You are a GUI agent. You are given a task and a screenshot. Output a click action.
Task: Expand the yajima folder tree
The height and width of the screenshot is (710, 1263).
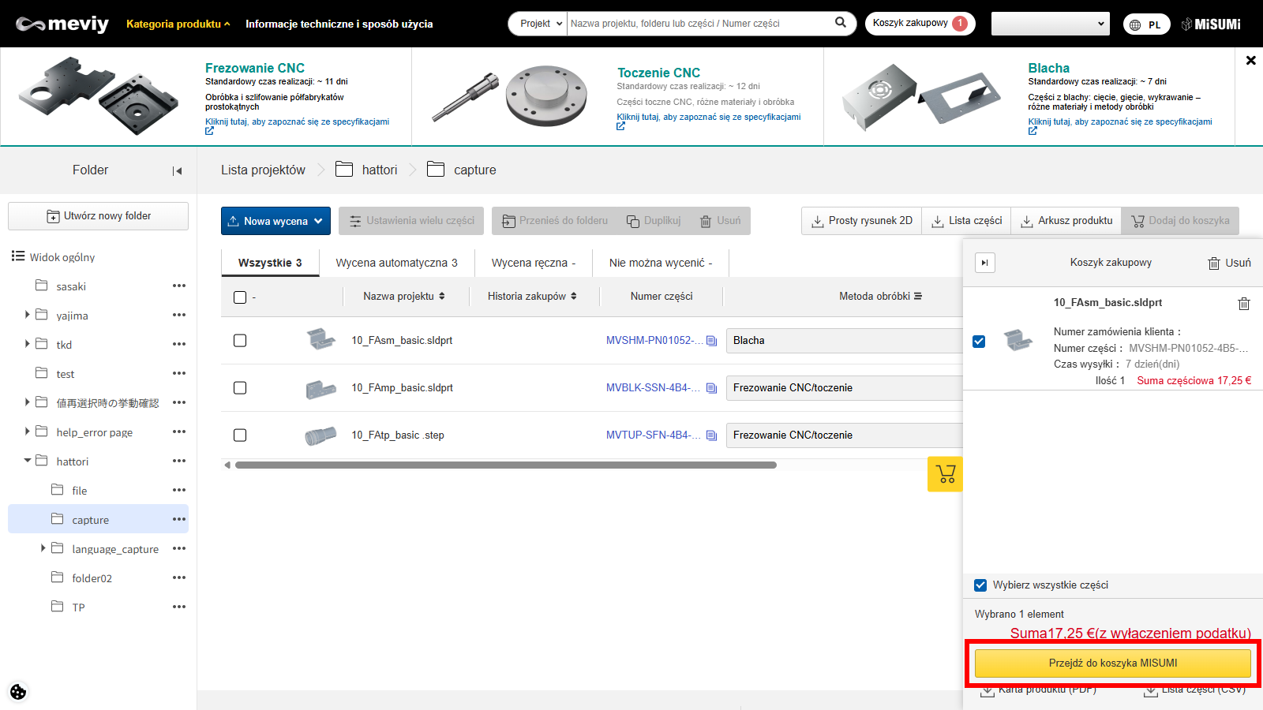point(28,315)
